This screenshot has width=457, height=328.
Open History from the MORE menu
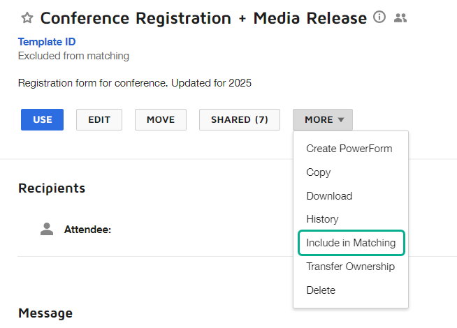(322, 219)
